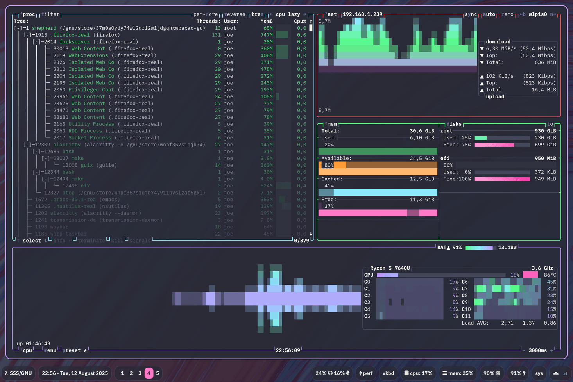Toggle reverse sorting in the proc panel
573x382 pixels.
(x=235, y=14)
